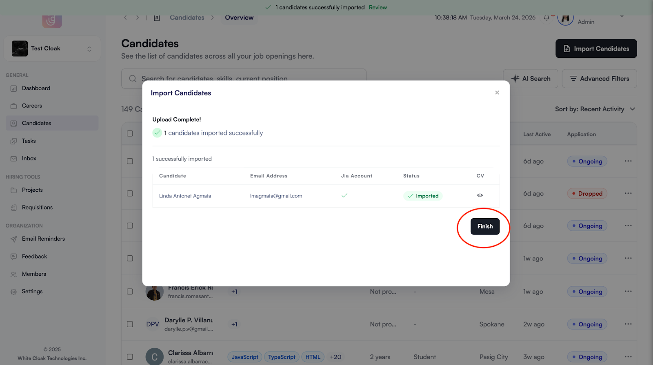Check the Daryllle P. Villanueva row checkbox
Viewport: 653px width, 365px height.
point(130,324)
